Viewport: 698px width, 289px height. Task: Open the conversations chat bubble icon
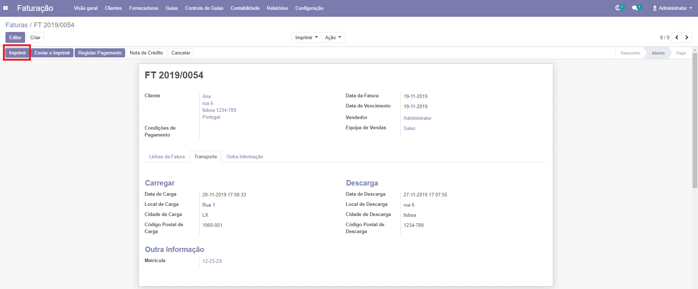point(635,8)
